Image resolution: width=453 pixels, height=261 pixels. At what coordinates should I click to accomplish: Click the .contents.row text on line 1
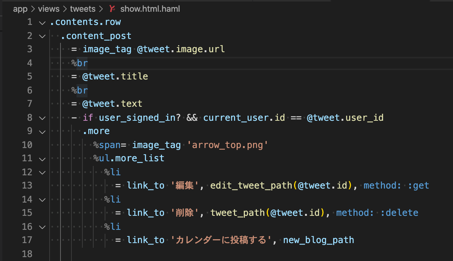click(85, 22)
